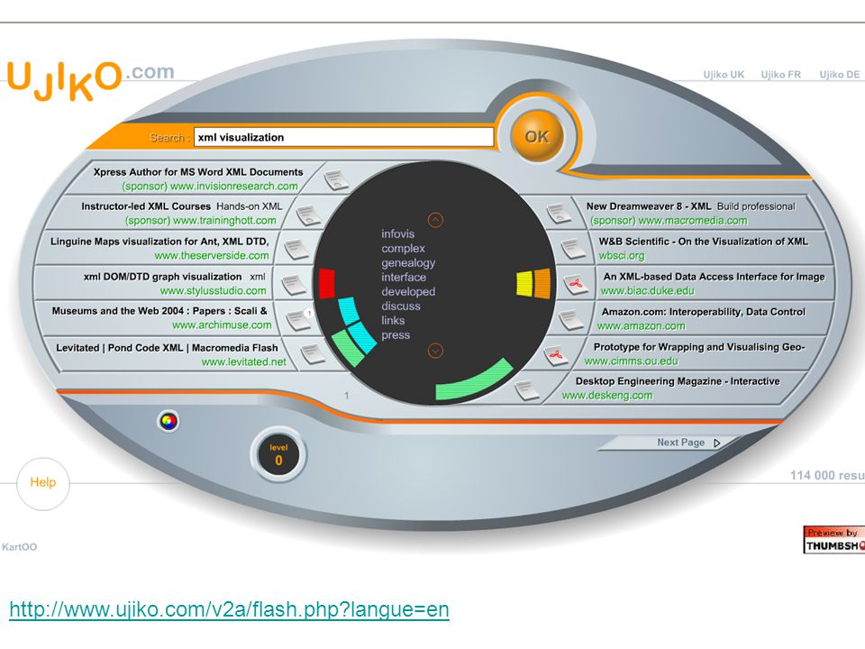Switch to Ujiko FR
The height and width of the screenshot is (649, 865).
pyautogui.click(x=780, y=75)
